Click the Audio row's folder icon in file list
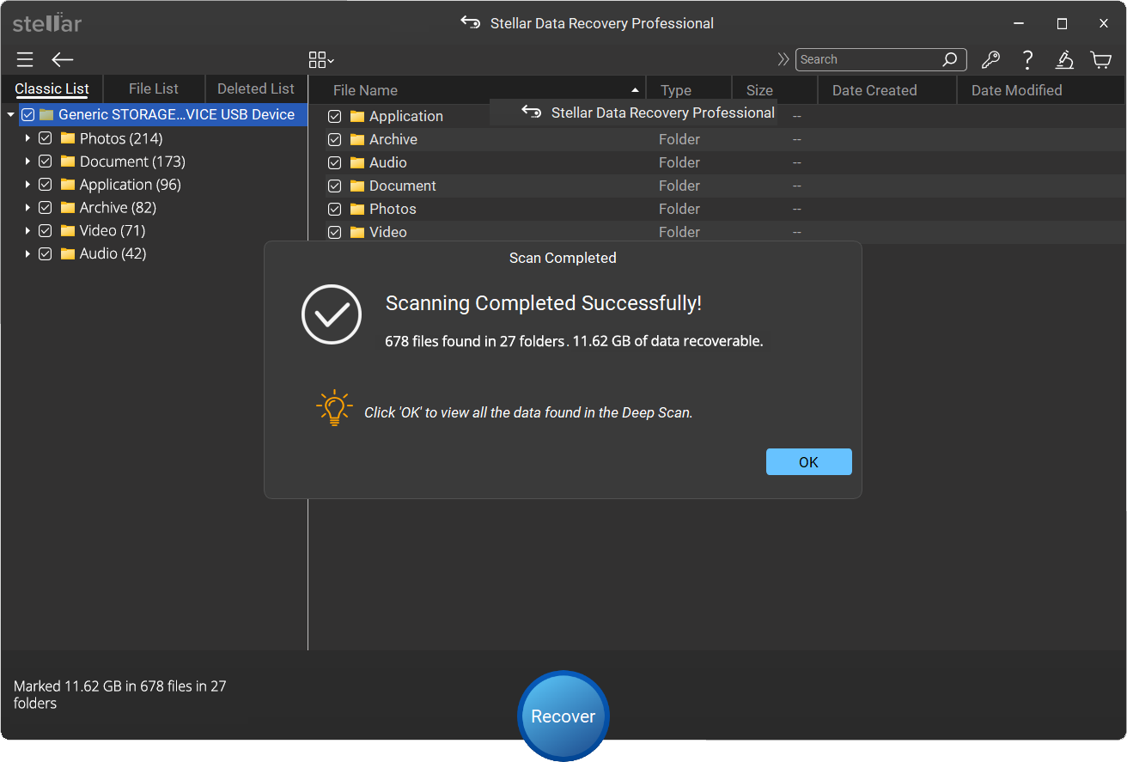This screenshot has width=1127, height=762. point(357,162)
